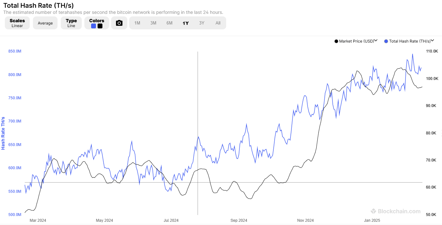The width and height of the screenshot is (442, 225).
Task: Click the Total Hash Rate (TH/s) title
Action: pos(39,5)
